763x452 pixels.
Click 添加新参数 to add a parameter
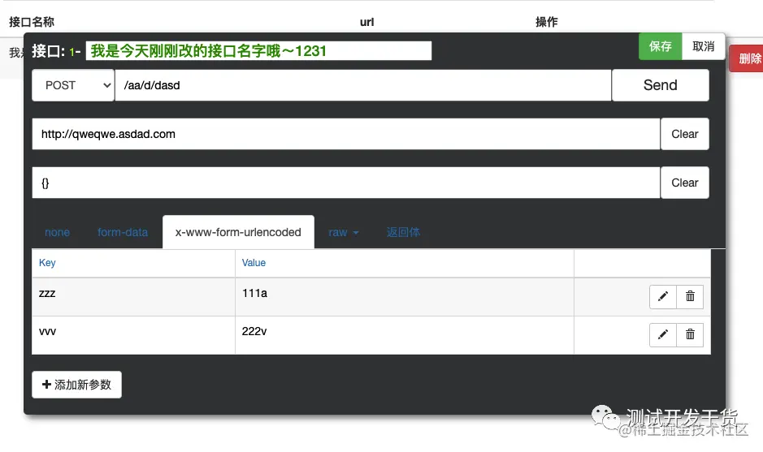(77, 385)
